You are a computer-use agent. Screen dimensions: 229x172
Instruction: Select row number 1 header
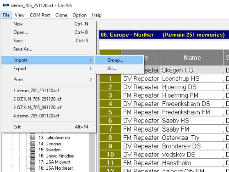point(110,78)
